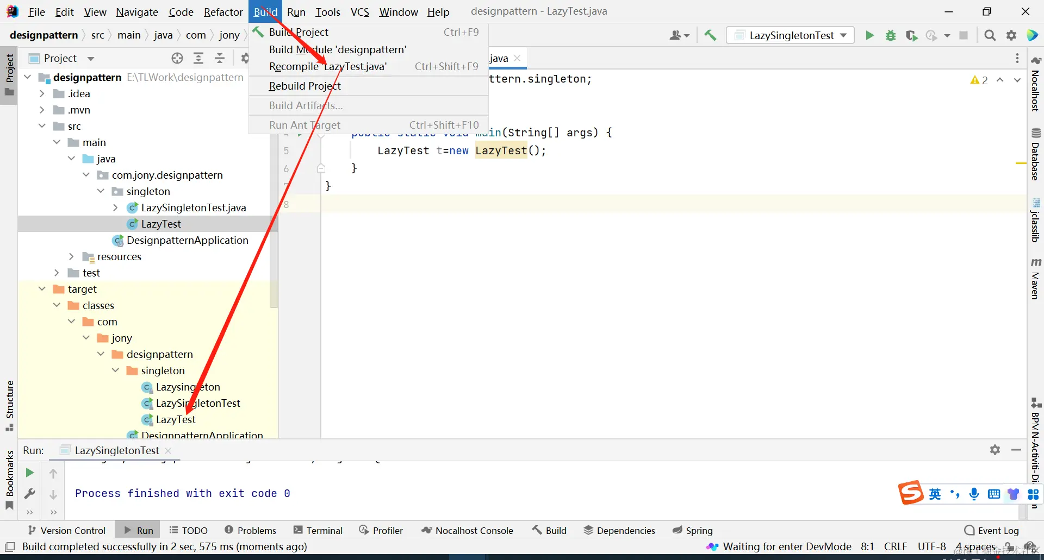Stop the running process button
This screenshot has width=1044, height=560.
(964, 35)
